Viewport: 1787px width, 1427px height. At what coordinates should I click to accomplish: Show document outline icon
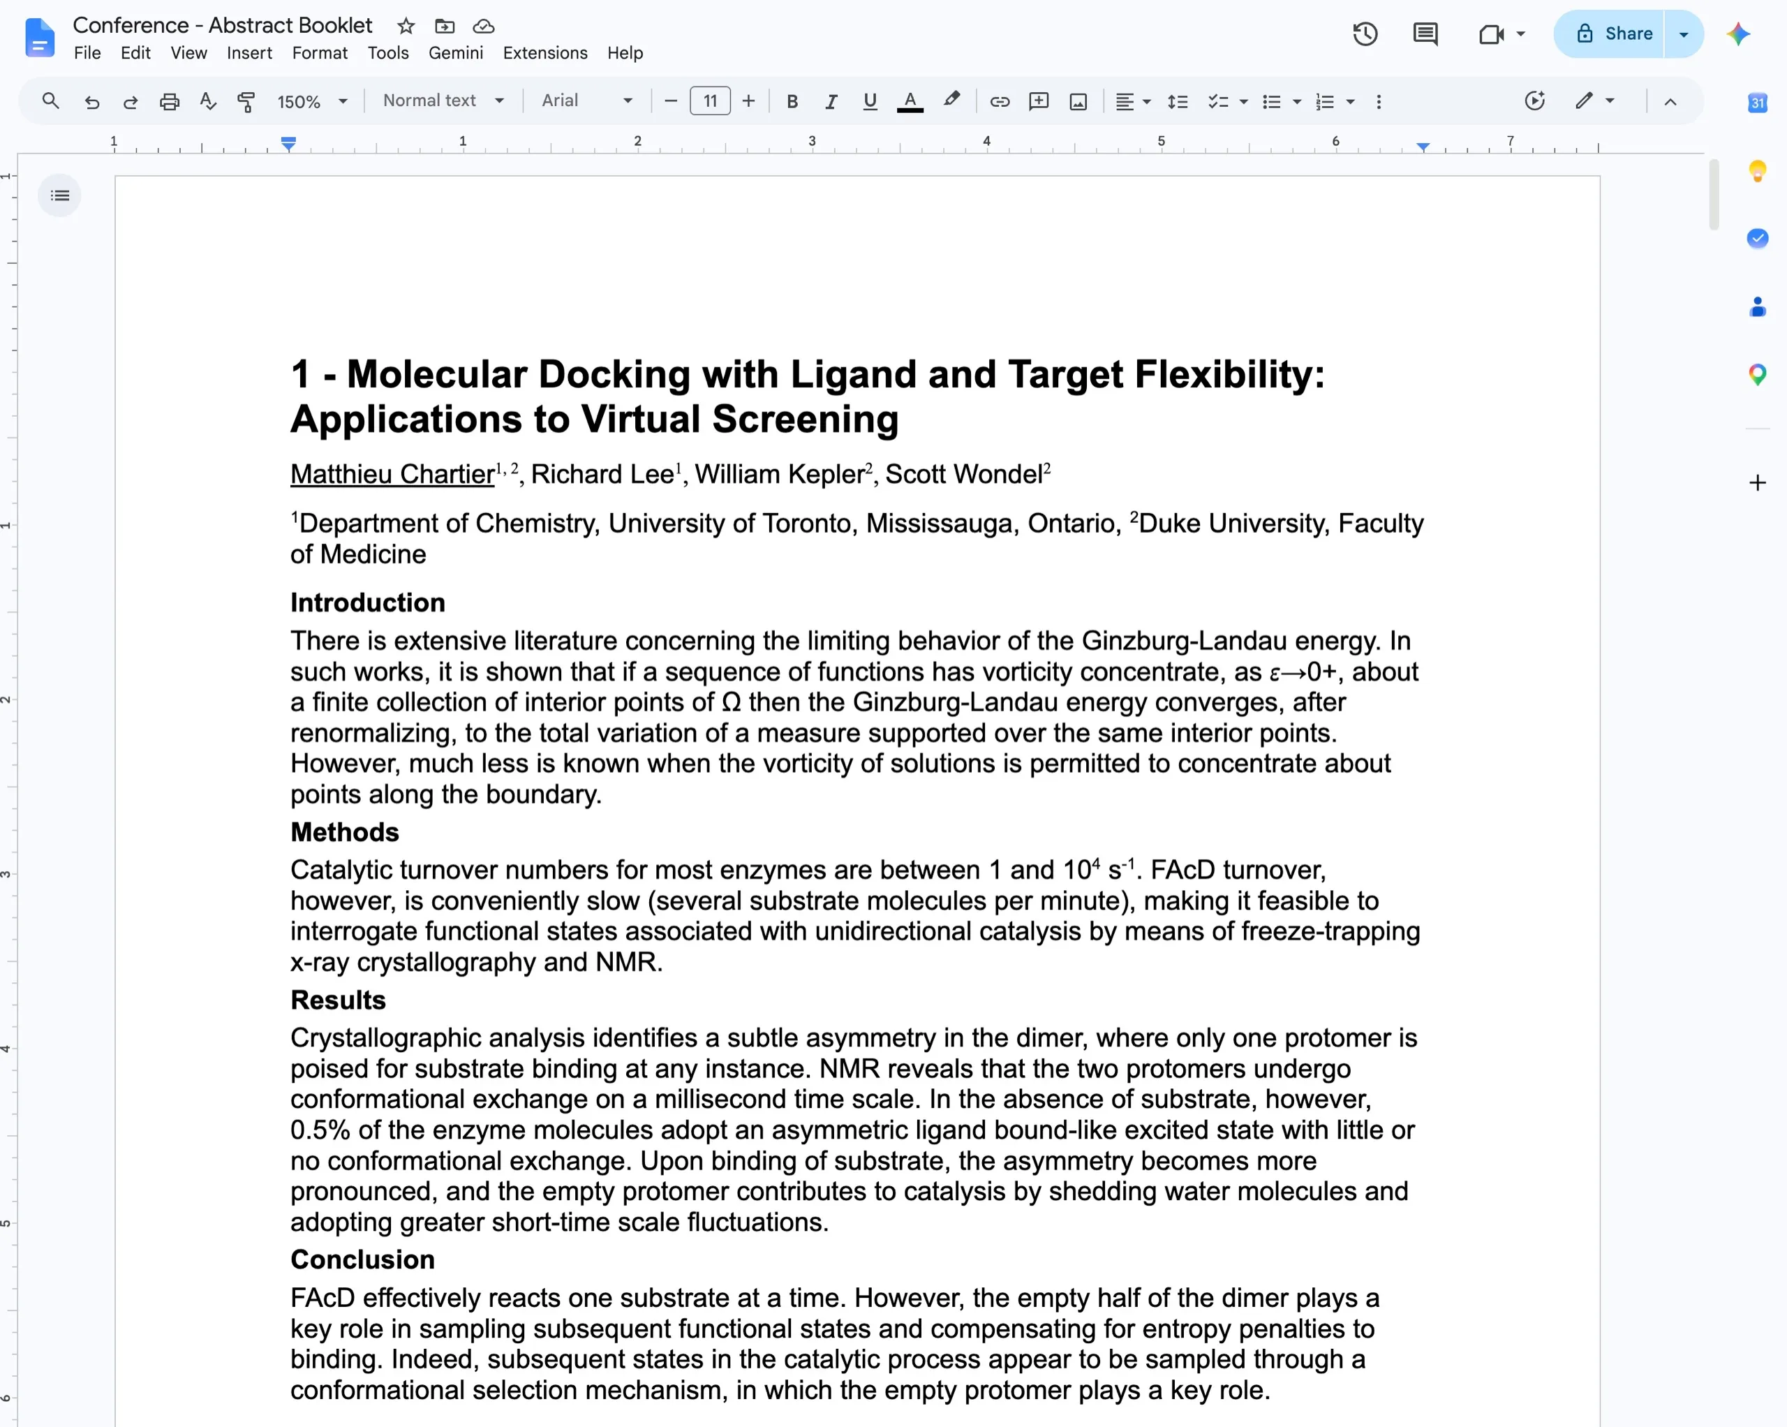click(x=59, y=195)
